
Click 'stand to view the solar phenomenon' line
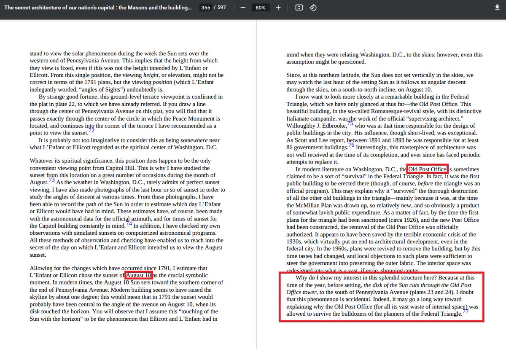(119, 54)
